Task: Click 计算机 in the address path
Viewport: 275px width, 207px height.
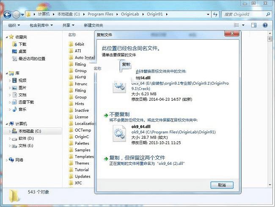Action: (44, 14)
